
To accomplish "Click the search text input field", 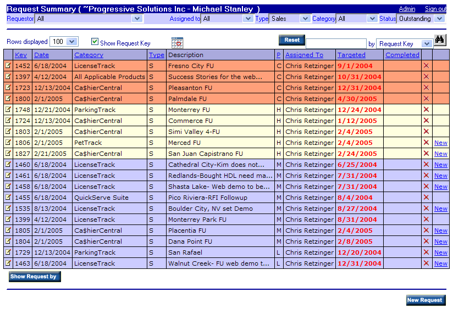I will pos(336,44).
